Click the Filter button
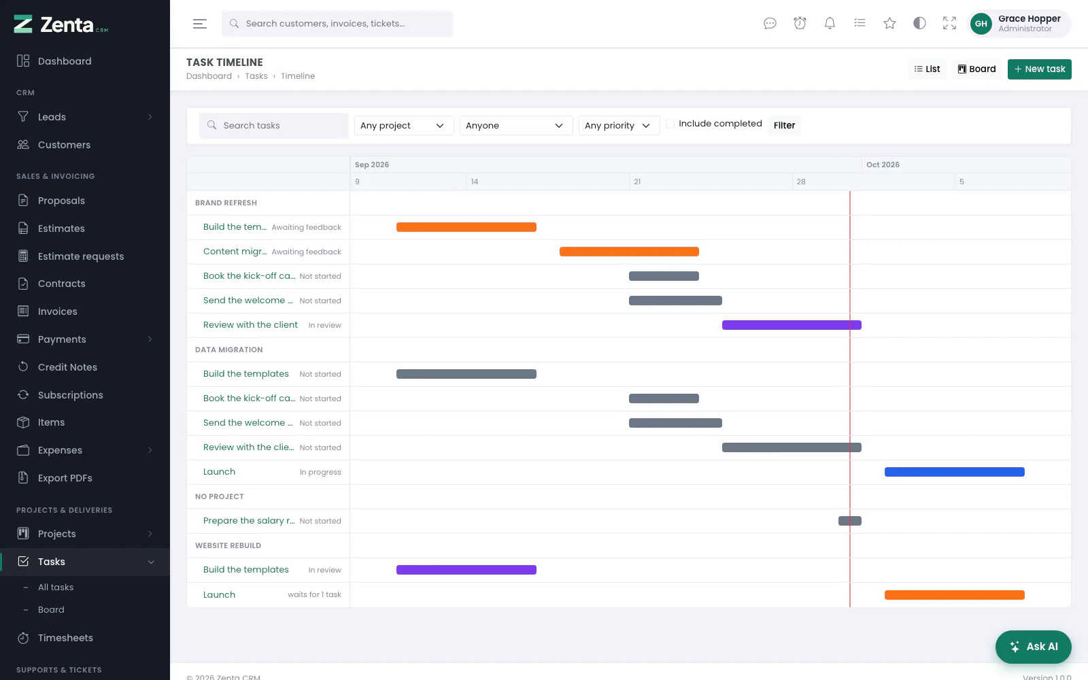The width and height of the screenshot is (1088, 680). click(x=784, y=125)
